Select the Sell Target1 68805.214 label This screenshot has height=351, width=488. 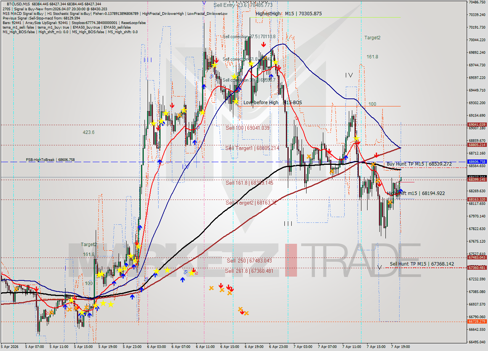(252, 148)
